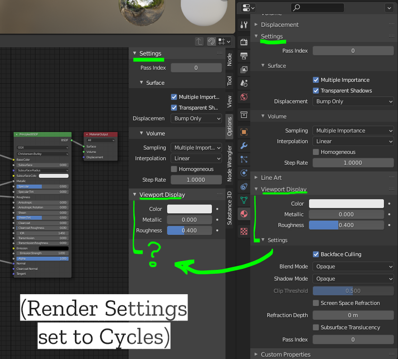Uncheck Multiple Import… in node sidebar
This screenshot has height=359, width=398.
point(174,97)
